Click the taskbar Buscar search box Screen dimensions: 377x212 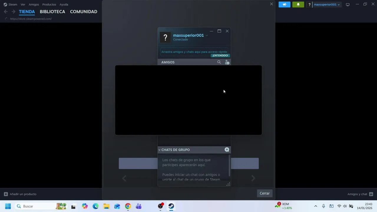41,206
